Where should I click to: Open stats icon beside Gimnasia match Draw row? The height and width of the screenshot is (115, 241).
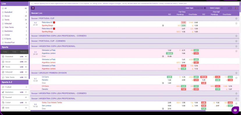[163, 56]
